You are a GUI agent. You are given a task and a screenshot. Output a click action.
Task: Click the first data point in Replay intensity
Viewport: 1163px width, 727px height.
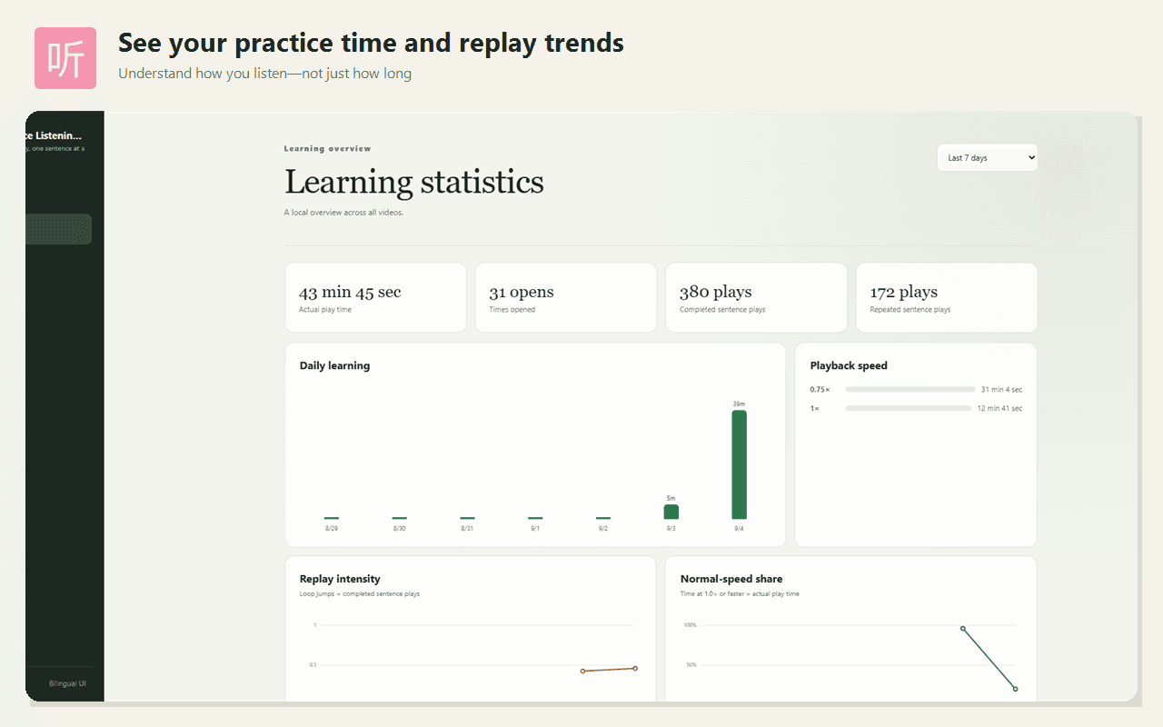pos(582,671)
